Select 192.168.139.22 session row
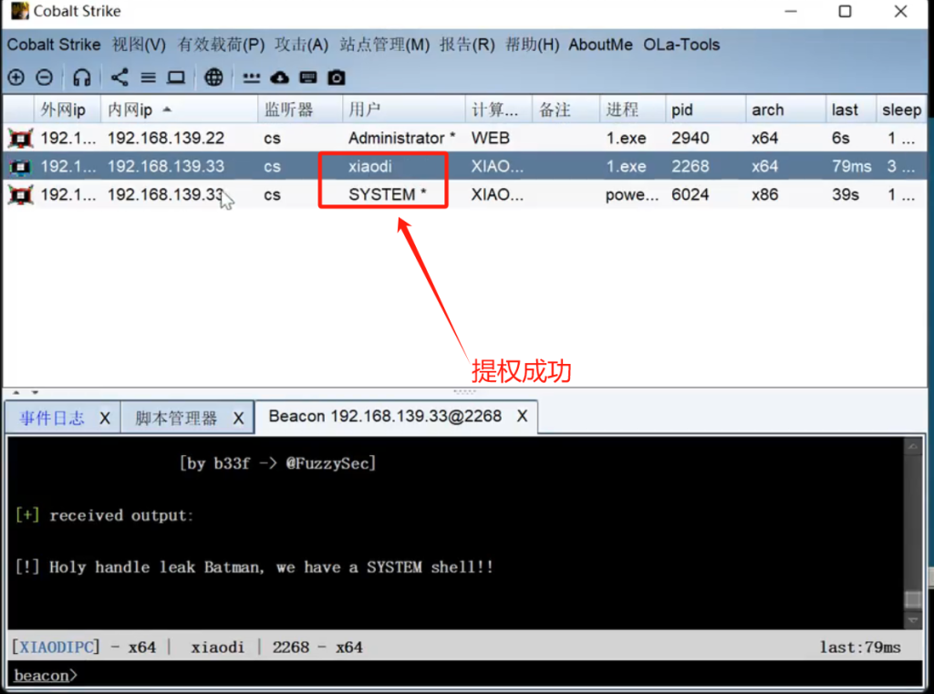This screenshot has width=934, height=694. click(x=464, y=139)
